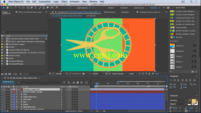Hide the Film Reel layer
201x113 pixels.
point(2,99)
